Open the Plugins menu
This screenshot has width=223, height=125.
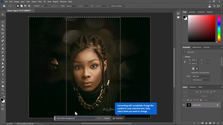click(x=55, y=1)
